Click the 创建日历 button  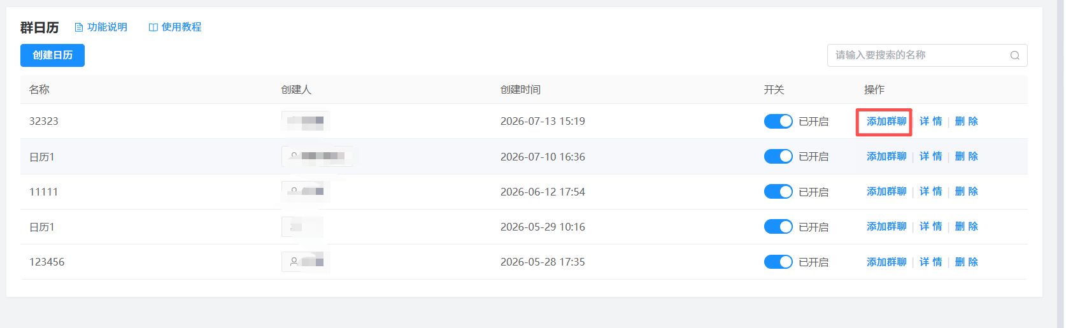[x=52, y=55]
